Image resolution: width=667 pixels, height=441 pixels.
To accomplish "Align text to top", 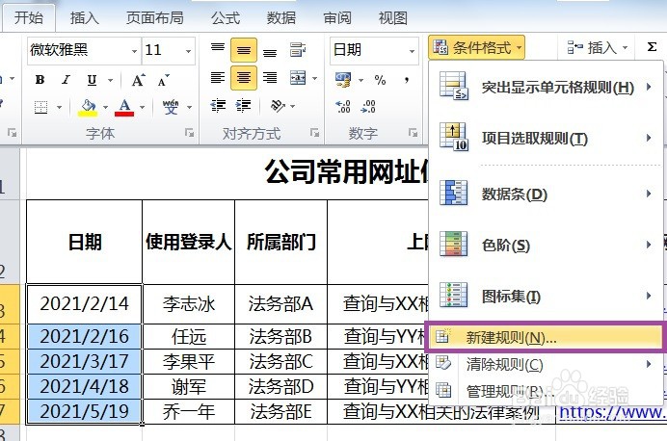I will tap(218, 48).
